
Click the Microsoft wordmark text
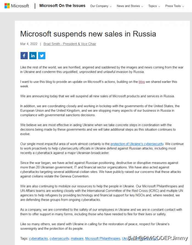click(x=20, y=6)
